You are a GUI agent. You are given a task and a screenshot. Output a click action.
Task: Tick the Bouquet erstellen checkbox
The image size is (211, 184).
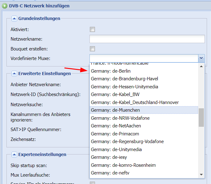point(92,49)
